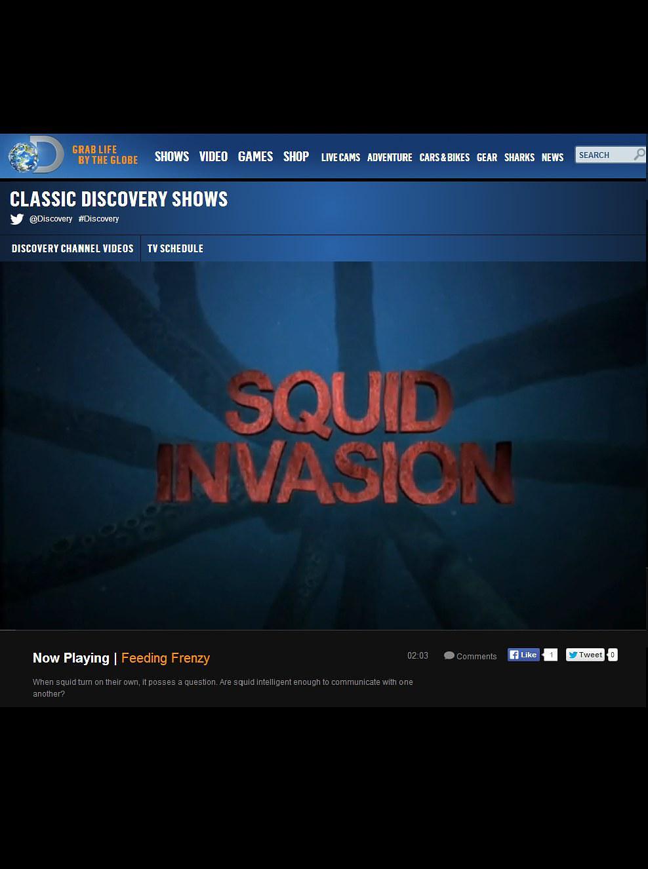The height and width of the screenshot is (869, 648).
Task: Click inside the Search input field
Action: click(603, 155)
